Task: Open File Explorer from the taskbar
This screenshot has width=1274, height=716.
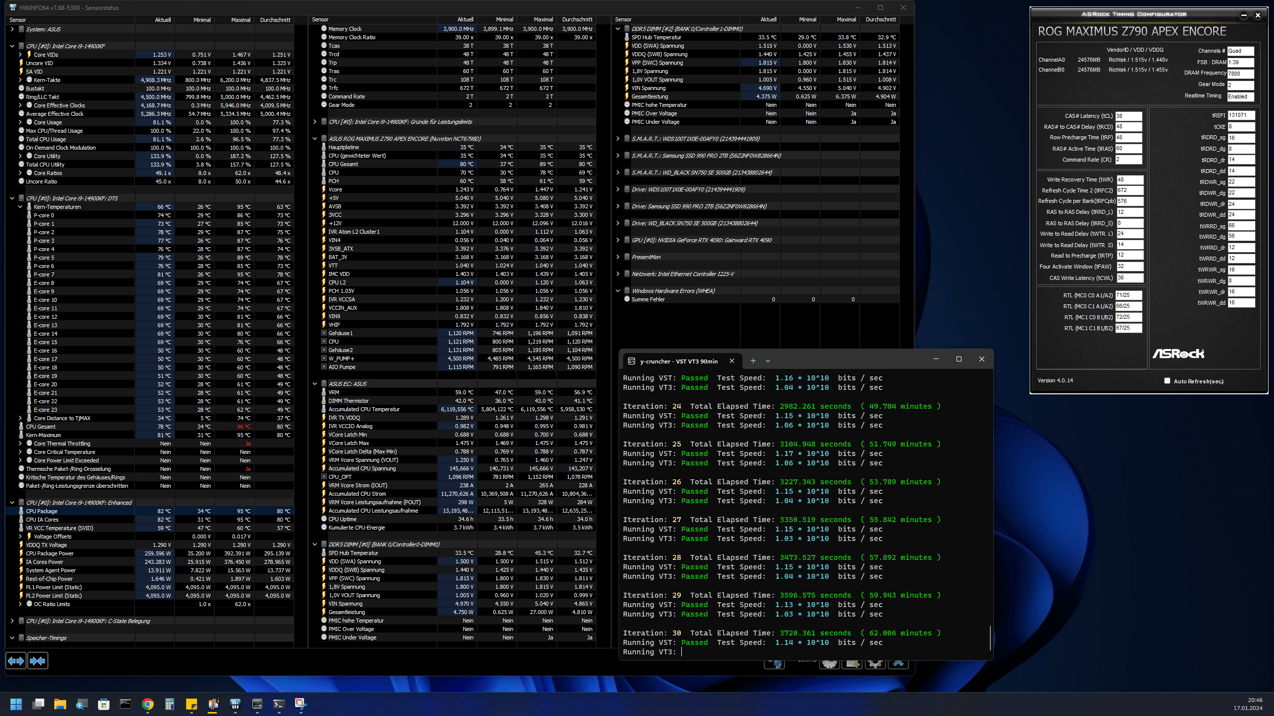Action: tap(60, 704)
